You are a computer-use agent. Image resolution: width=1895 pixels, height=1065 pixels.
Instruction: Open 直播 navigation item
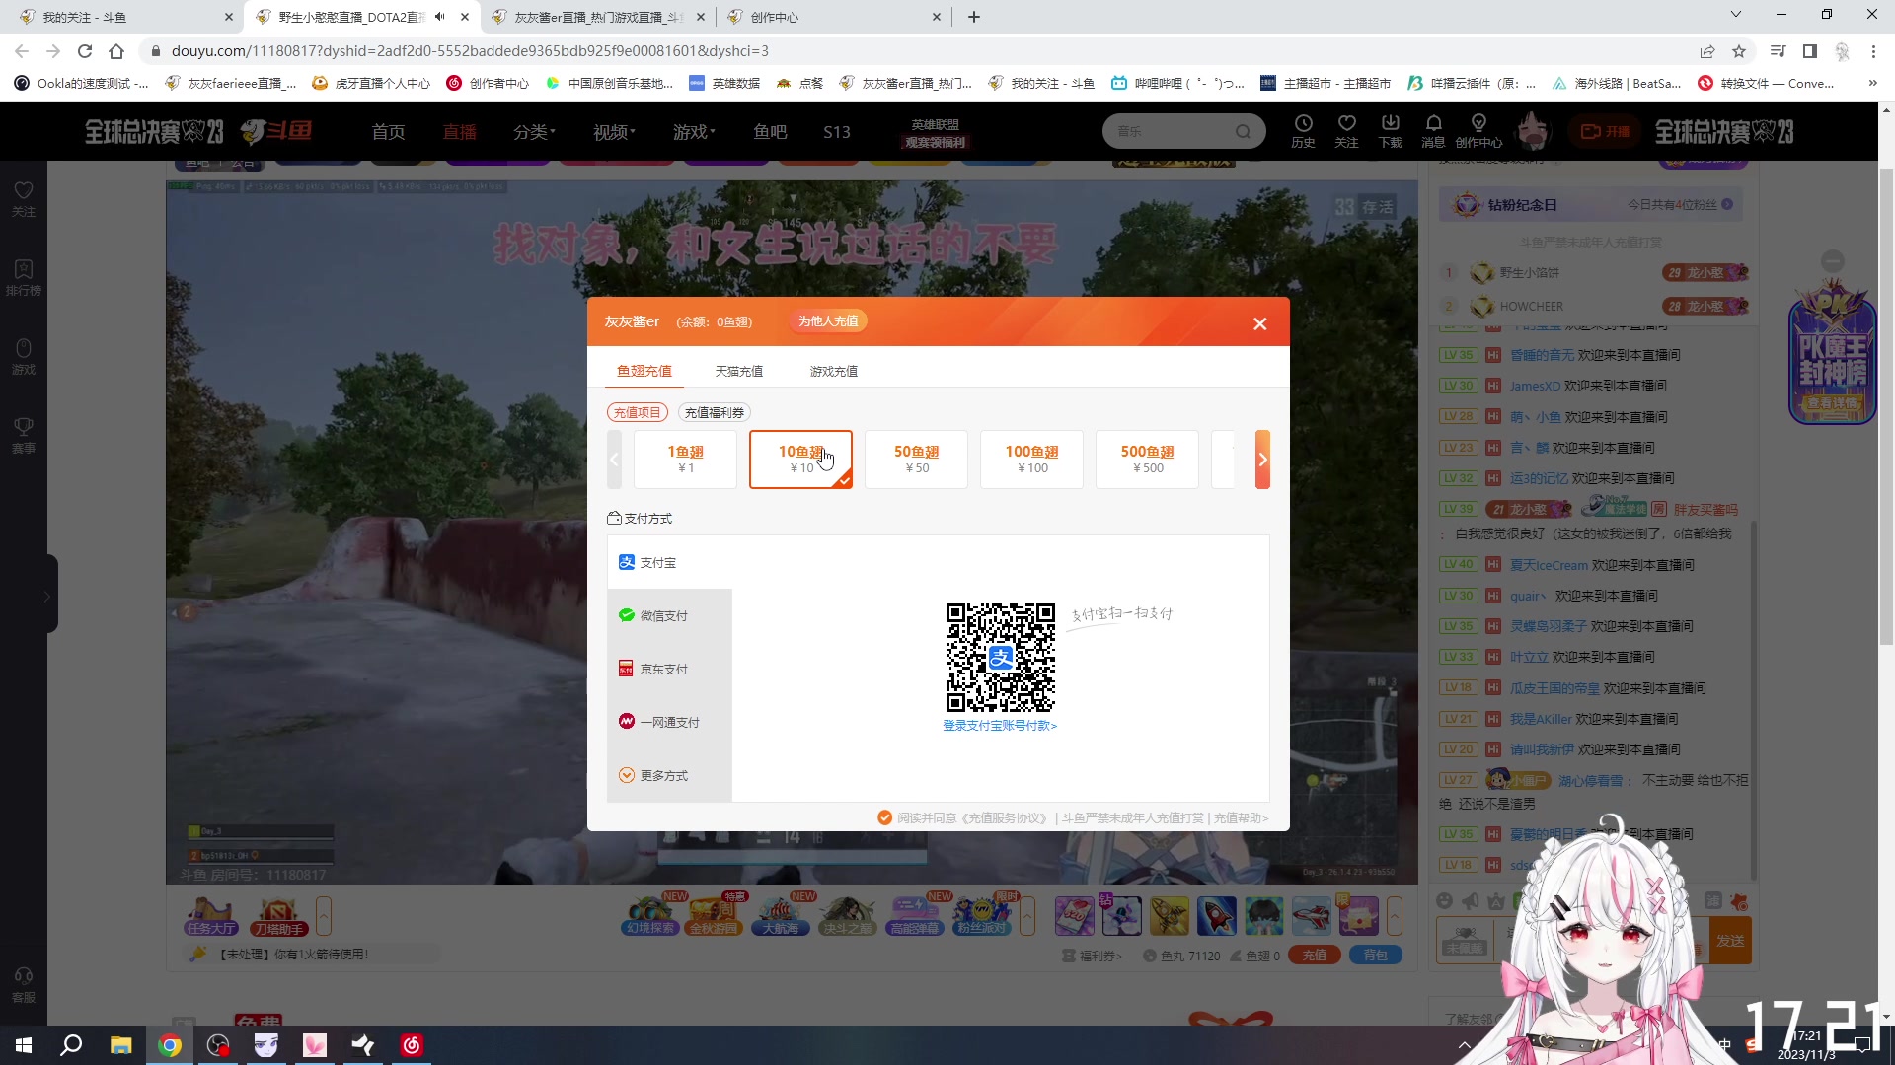(x=459, y=131)
